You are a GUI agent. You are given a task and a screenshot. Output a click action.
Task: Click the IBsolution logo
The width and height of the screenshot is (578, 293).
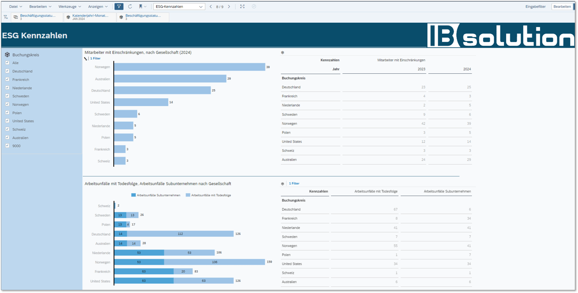click(500, 35)
